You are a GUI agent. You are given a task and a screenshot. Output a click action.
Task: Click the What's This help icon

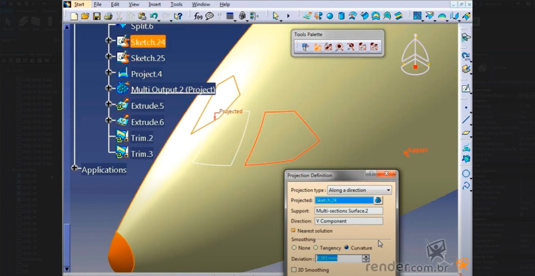point(178,16)
